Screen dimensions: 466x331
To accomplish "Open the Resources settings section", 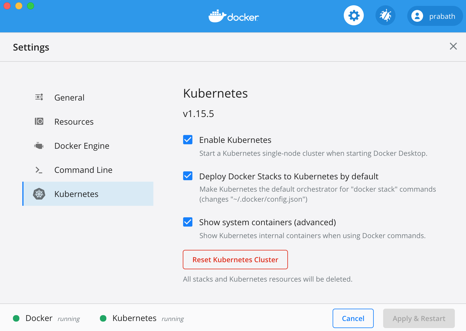I will 88,121.
